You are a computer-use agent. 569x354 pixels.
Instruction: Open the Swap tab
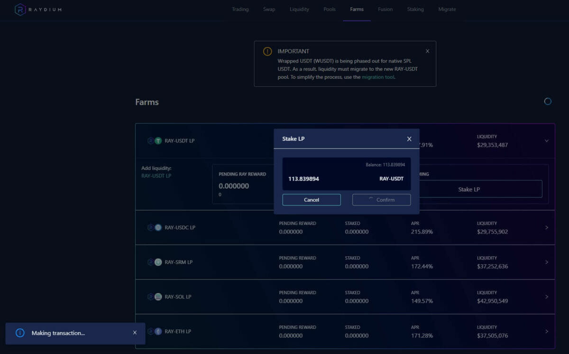[269, 9]
